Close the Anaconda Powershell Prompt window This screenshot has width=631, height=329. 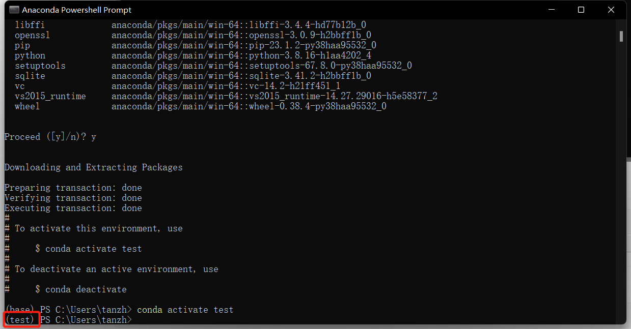611,10
